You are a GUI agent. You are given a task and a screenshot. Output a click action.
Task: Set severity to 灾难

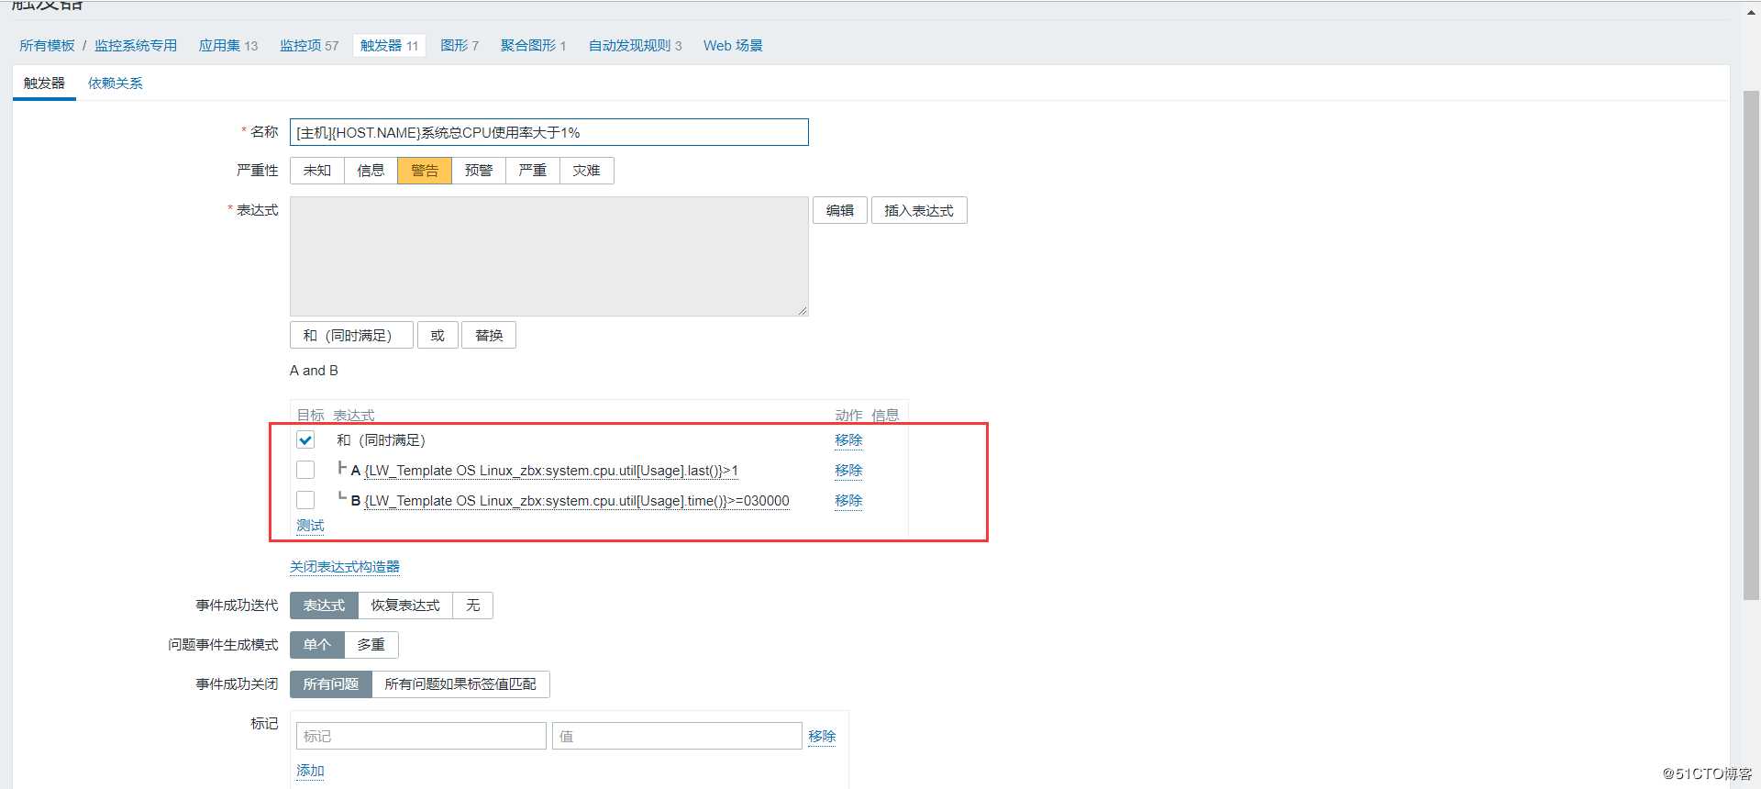586,171
